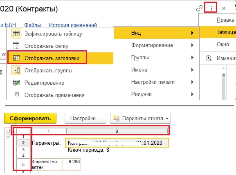Image resolution: width=236 pixels, height=175 pixels.
Task: Select column header 2
Action: point(117,131)
